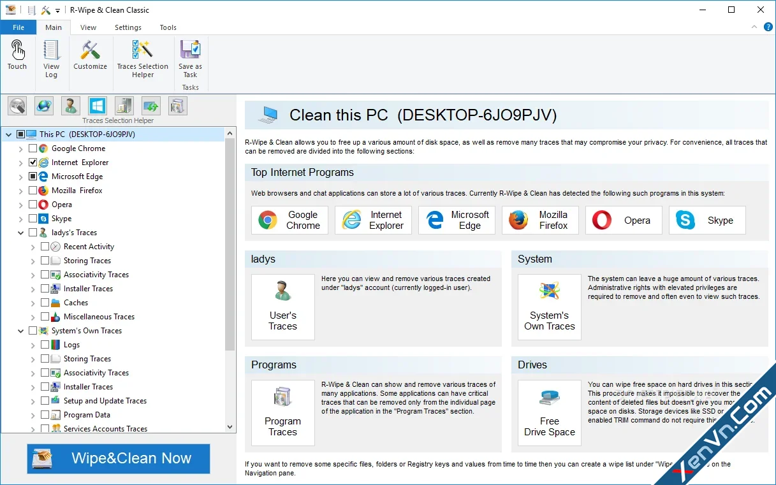Open System's Own Traces tile
This screenshot has height=485, width=776.
point(550,307)
